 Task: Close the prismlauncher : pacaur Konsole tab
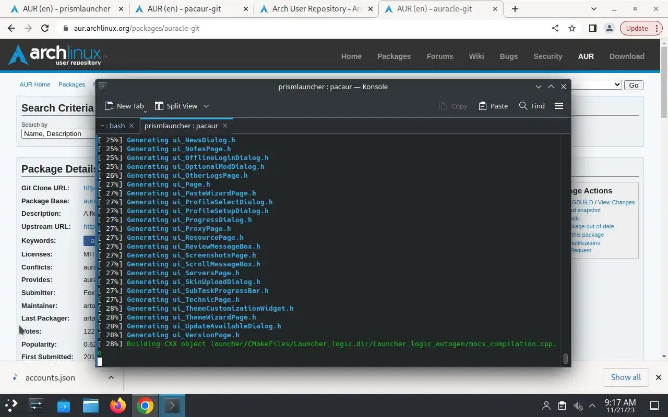[x=225, y=126]
